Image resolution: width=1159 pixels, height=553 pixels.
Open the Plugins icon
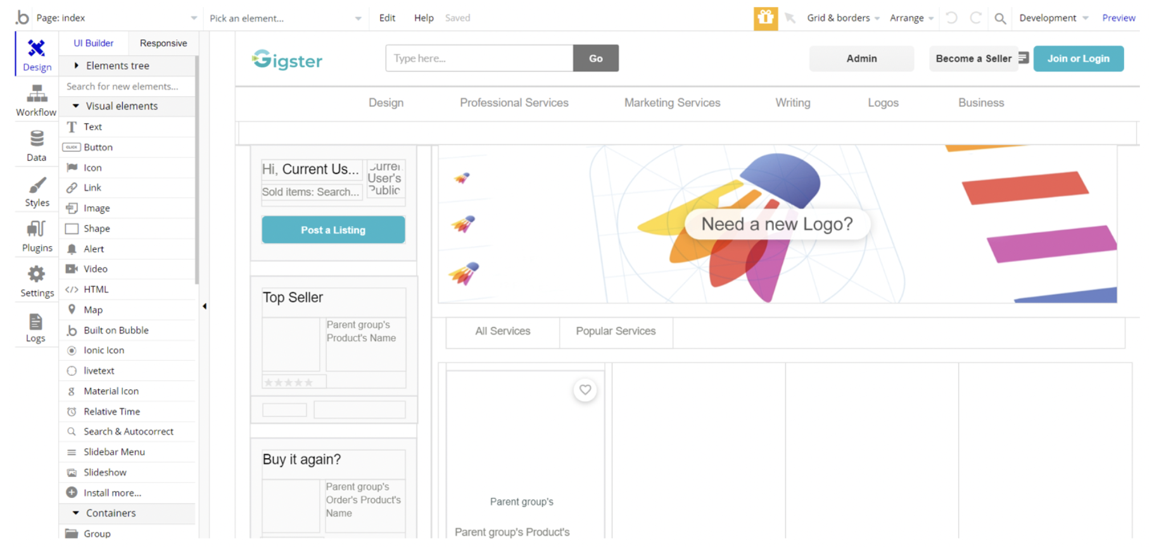(x=37, y=230)
